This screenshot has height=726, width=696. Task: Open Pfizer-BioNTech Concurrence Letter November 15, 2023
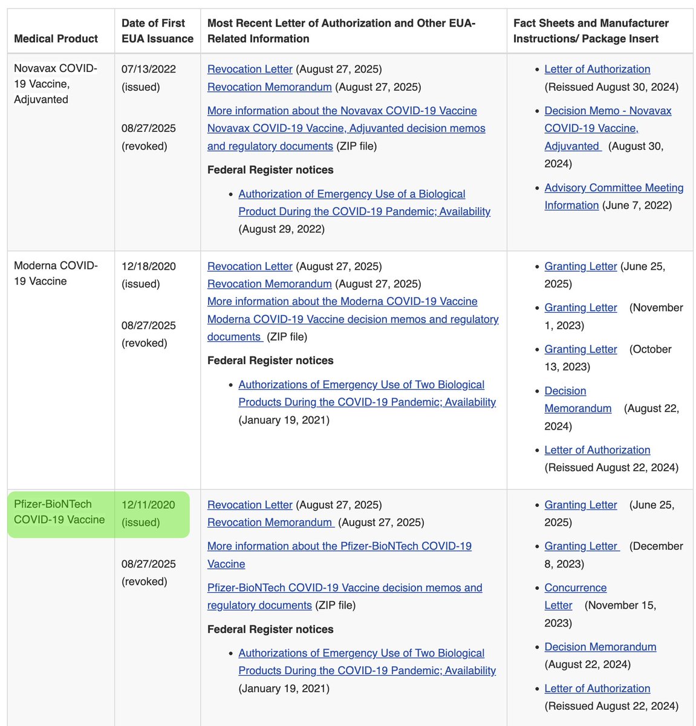[575, 597]
